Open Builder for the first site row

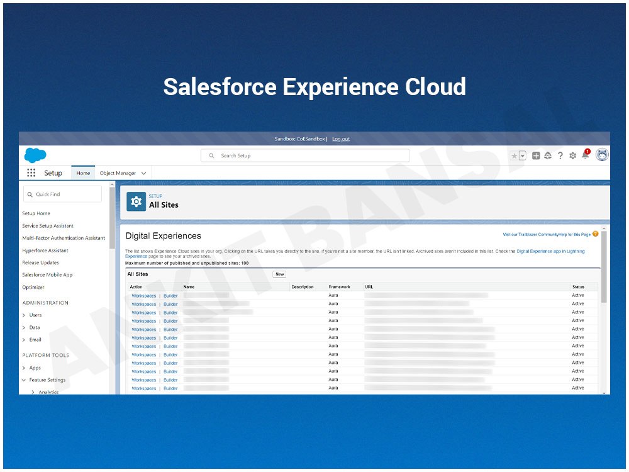[170, 296]
